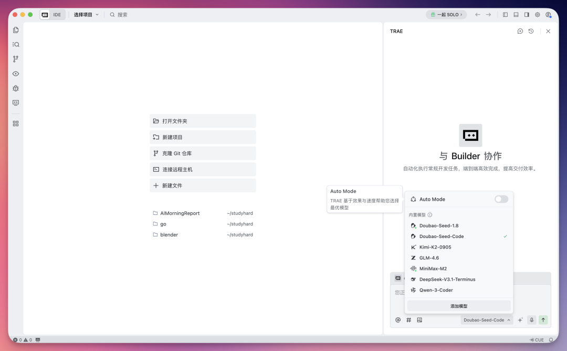
Task: Click 克隆 Git 仓库 button
Action: click(203, 153)
